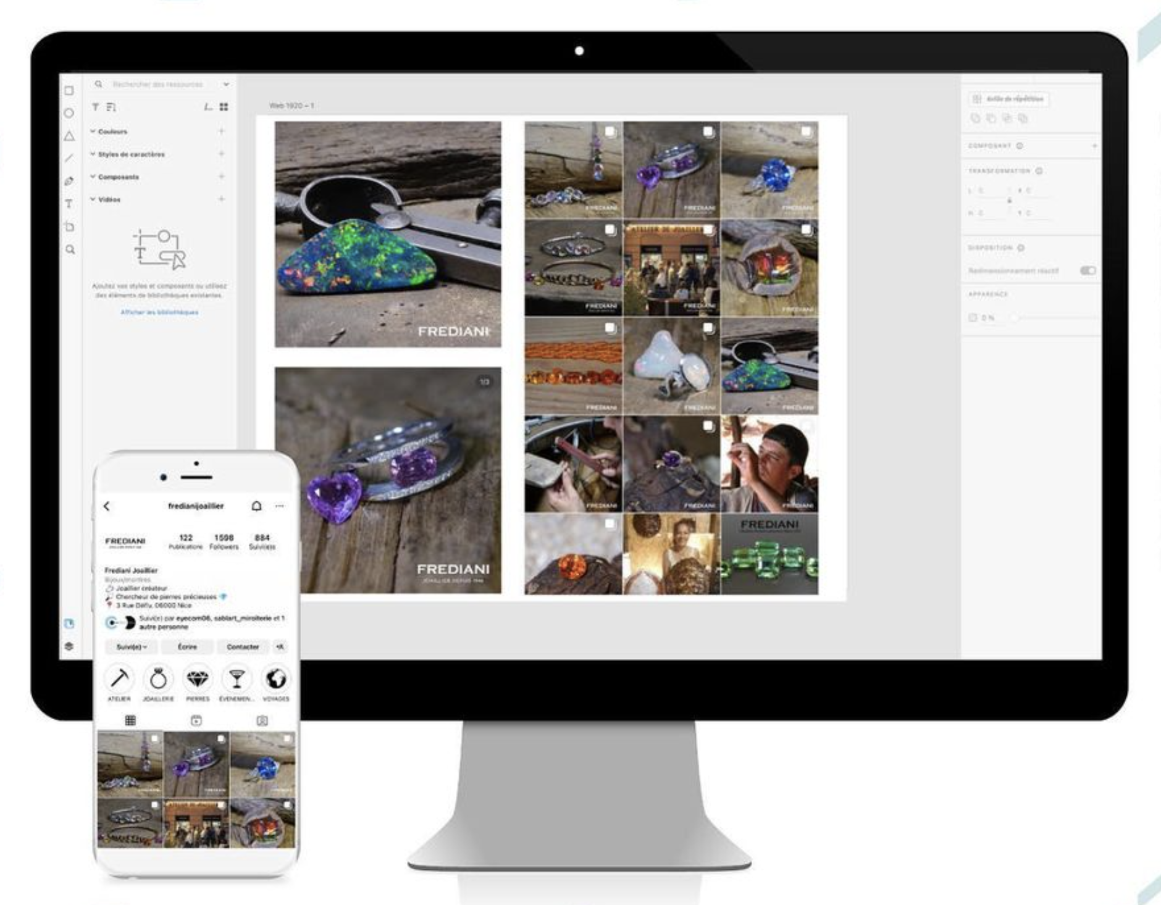Tap the 884 Suivi(e)s count on phone
Image resolution: width=1161 pixels, height=905 pixels.
point(262,542)
